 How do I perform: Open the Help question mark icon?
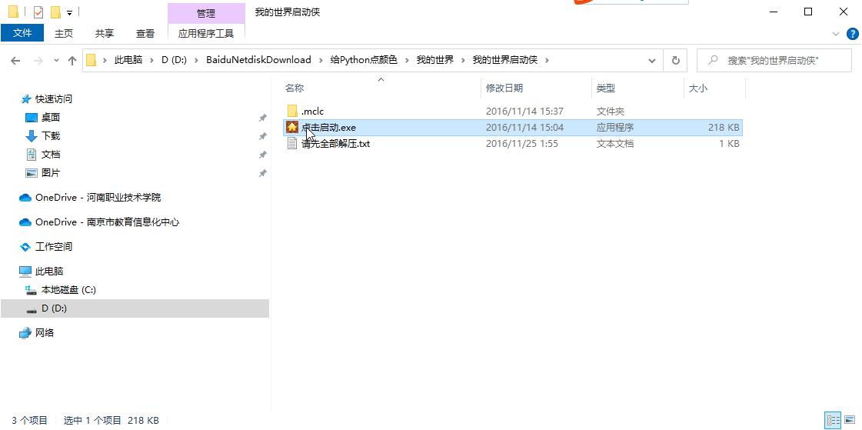pyautogui.click(x=852, y=34)
